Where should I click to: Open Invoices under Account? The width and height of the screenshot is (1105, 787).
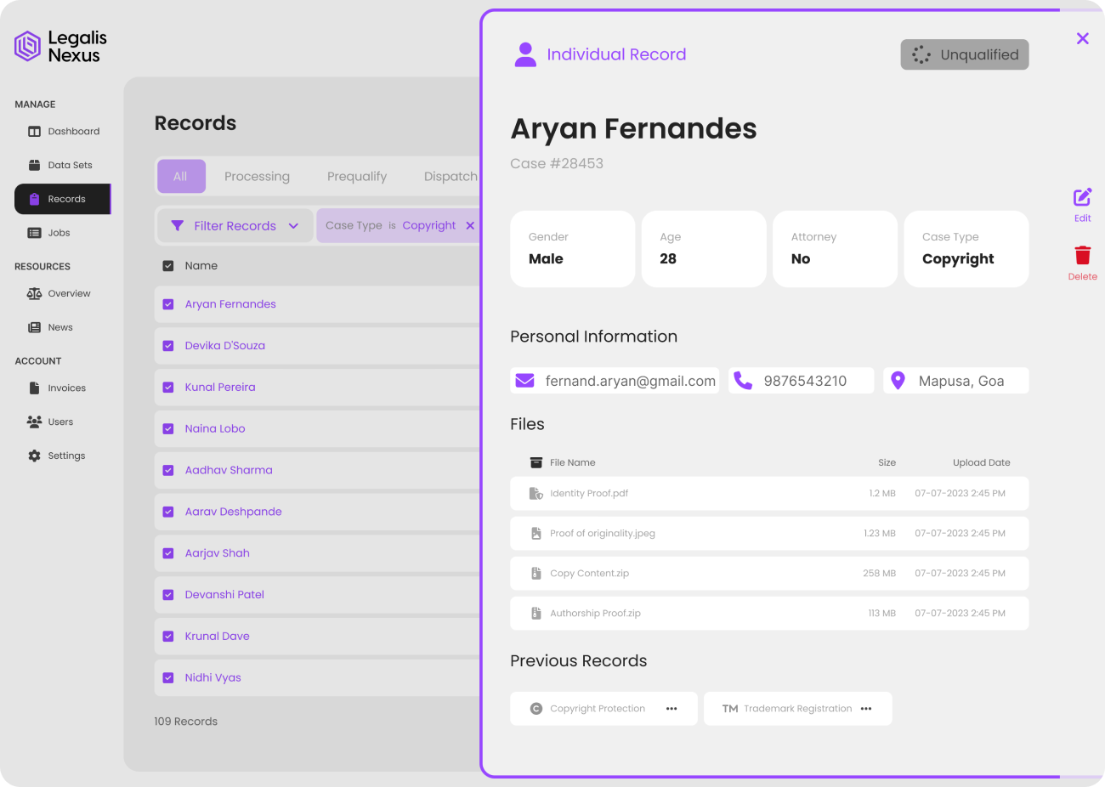coord(56,388)
